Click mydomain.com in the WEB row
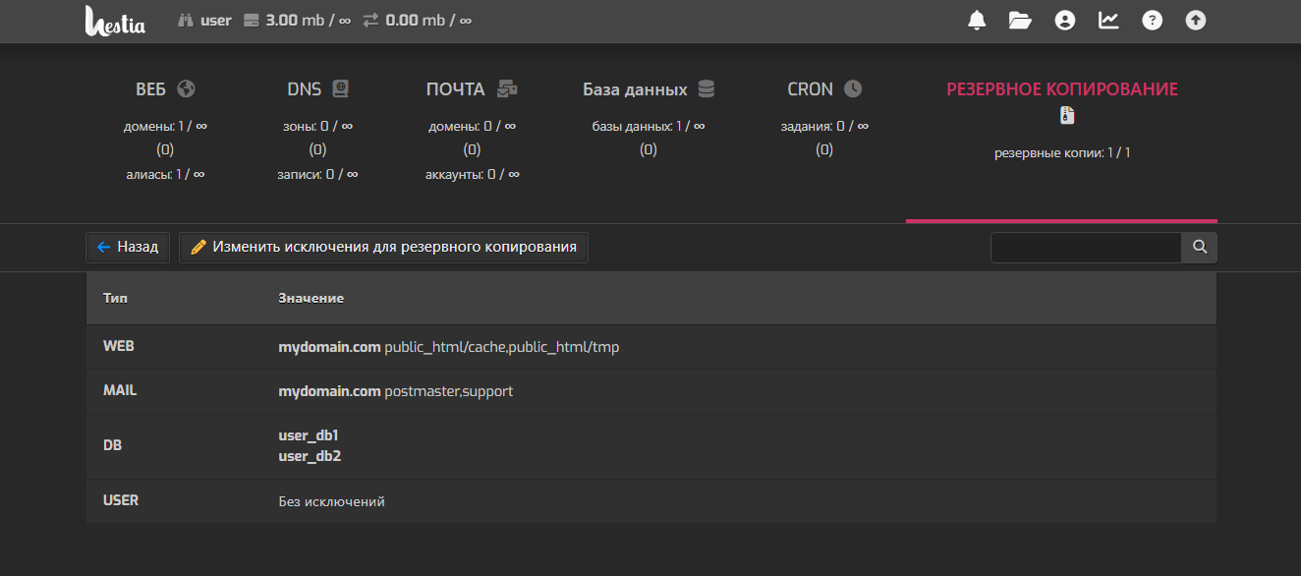1301x576 pixels. point(329,347)
